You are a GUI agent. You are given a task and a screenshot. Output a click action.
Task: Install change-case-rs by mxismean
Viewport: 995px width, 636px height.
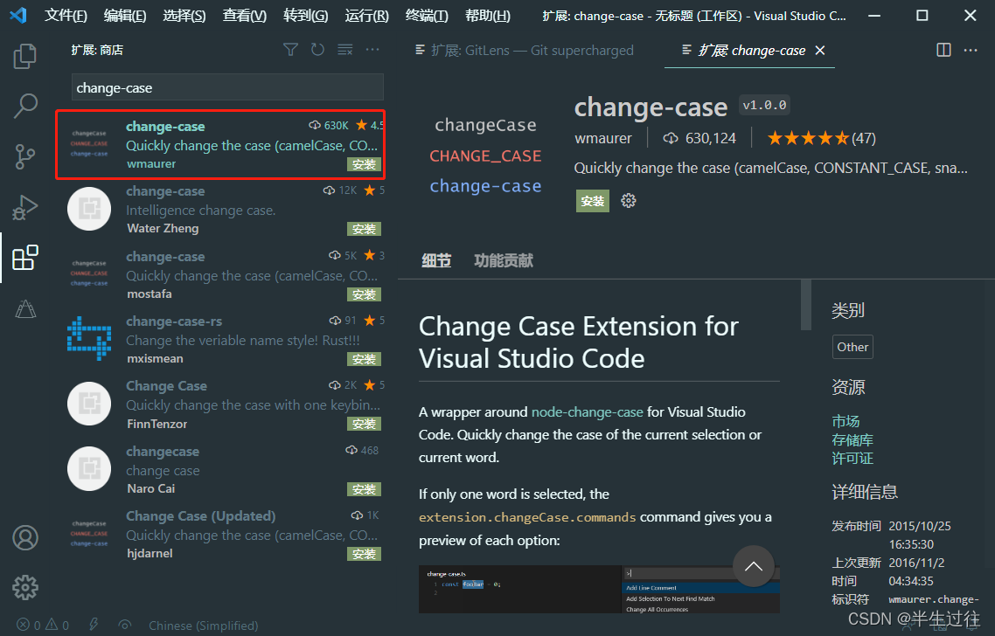tap(365, 359)
